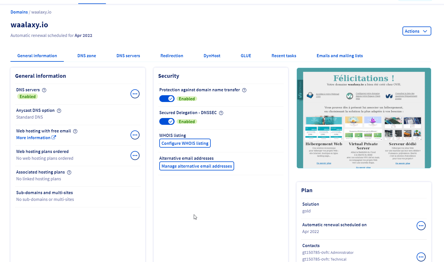Click the waalaxy.io page heading
Screen dimensions: 444x262
[x=29, y=25]
